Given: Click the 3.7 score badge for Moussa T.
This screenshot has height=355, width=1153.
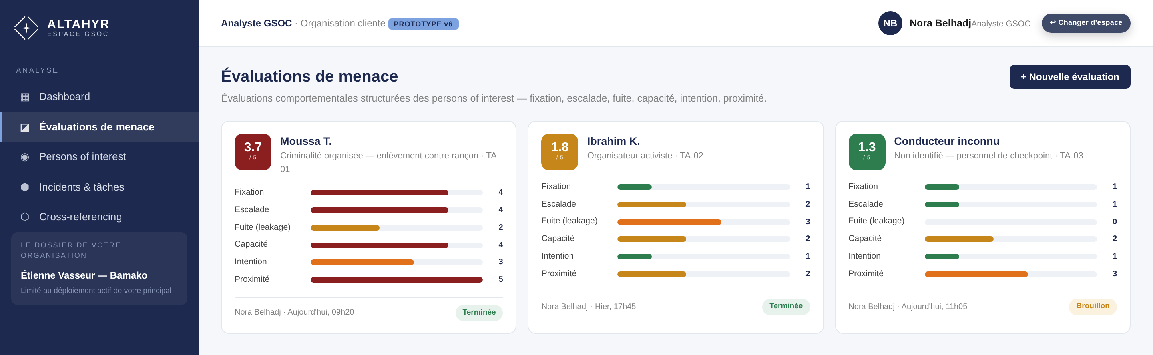Looking at the screenshot, I should click(x=253, y=152).
